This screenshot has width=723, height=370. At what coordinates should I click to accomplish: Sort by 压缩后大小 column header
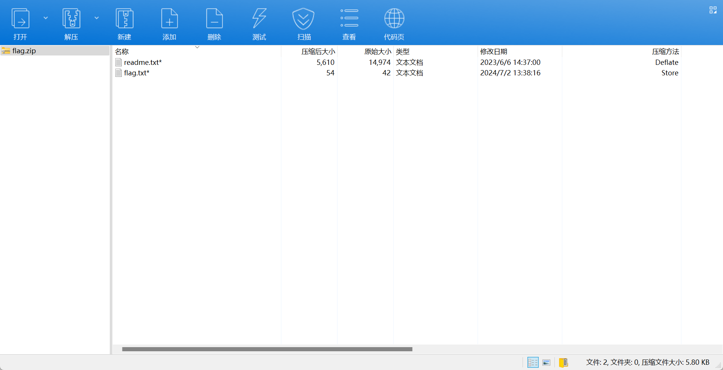(x=318, y=51)
